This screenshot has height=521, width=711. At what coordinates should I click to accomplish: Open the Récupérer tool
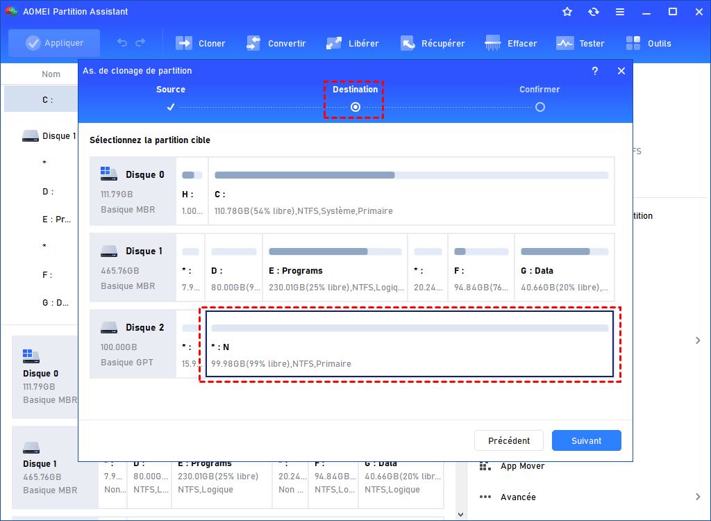pyautogui.click(x=433, y=43)
